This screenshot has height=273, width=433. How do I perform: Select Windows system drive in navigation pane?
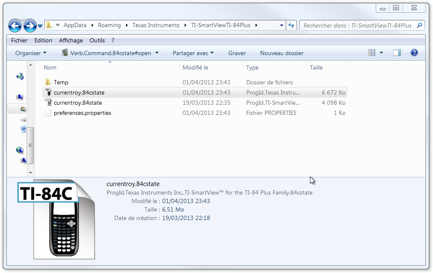click(23, 109)
